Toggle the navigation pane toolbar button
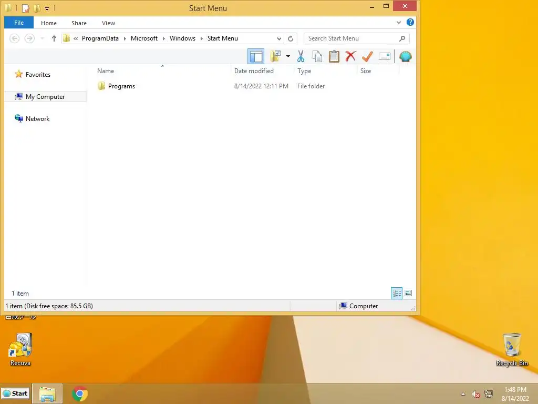Screen dimensions: 538x404 click(x=256, y=56)
